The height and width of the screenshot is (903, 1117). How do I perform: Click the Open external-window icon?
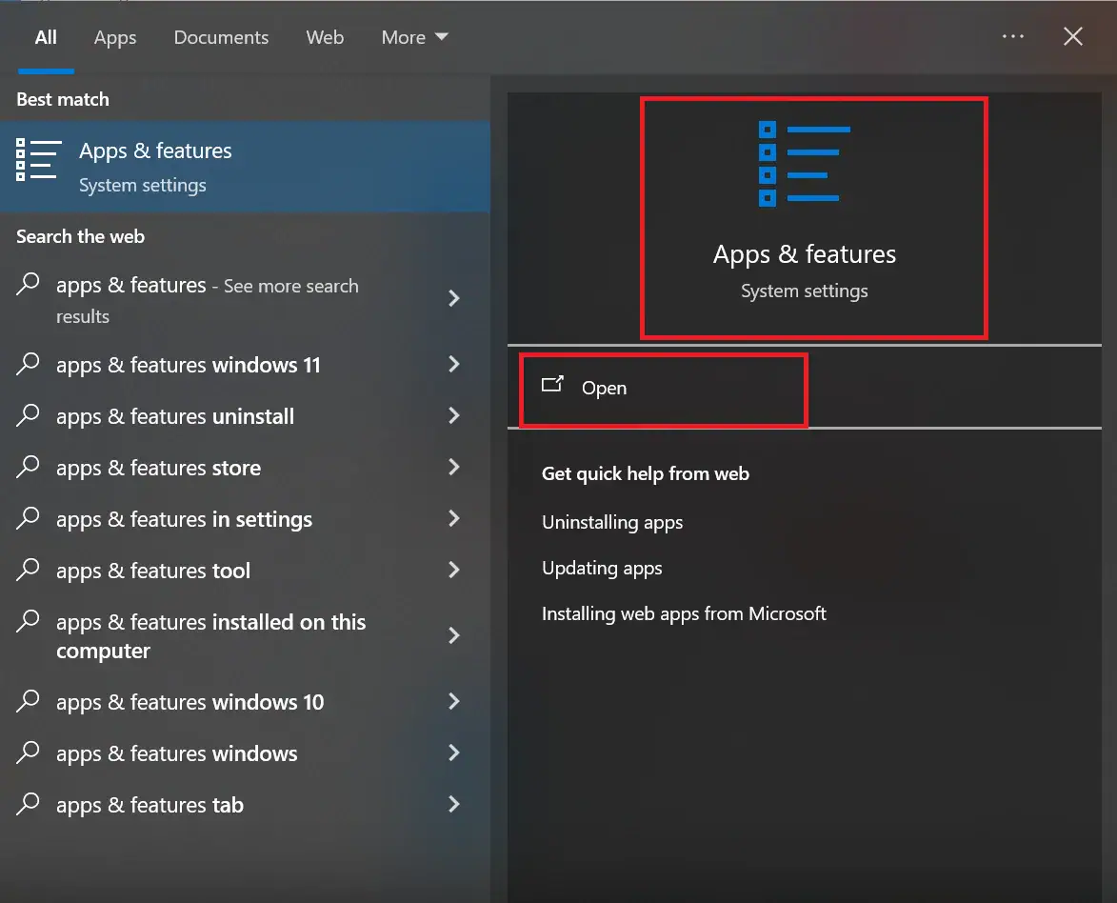pos(552,386)
